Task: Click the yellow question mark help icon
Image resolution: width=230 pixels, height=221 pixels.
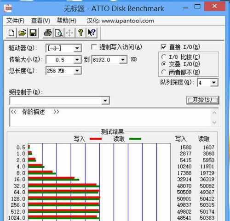Action: tap(80, 33)
